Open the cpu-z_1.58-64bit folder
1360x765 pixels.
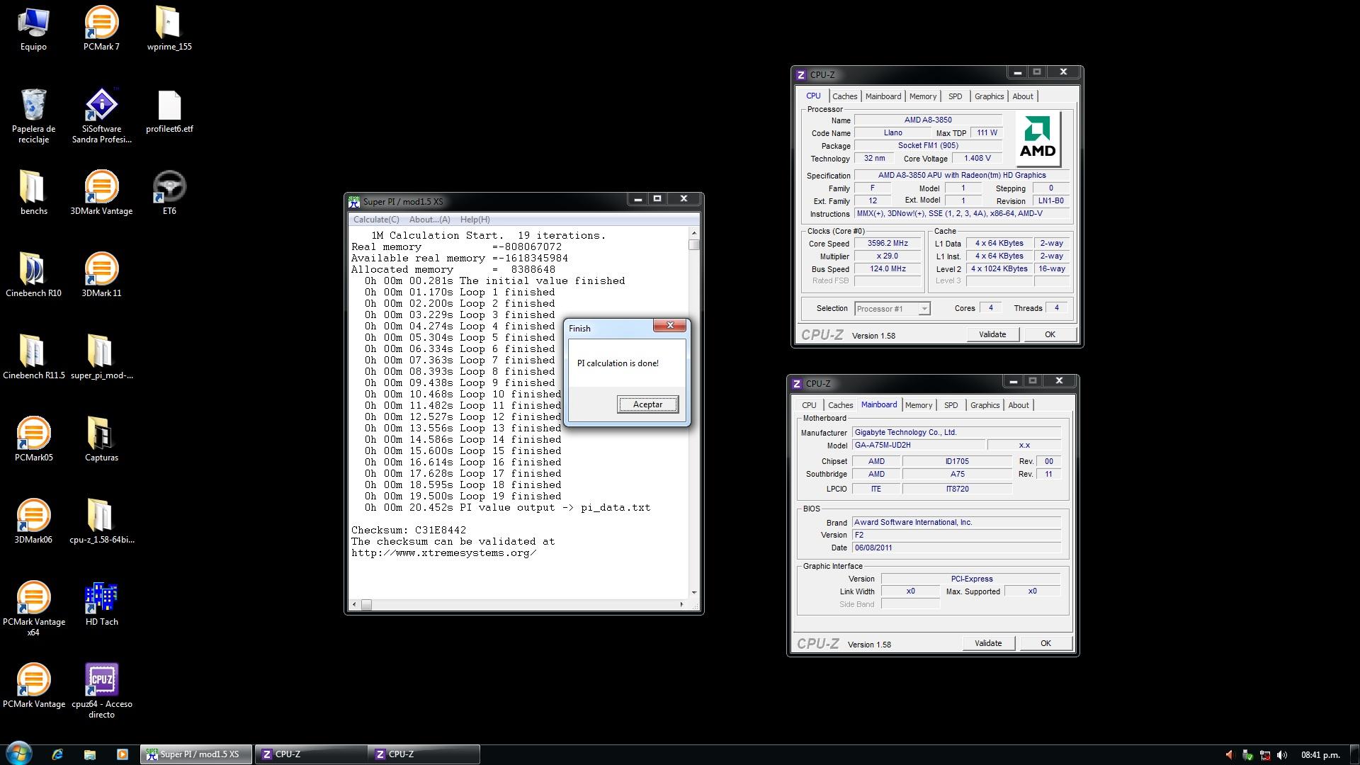101,521
